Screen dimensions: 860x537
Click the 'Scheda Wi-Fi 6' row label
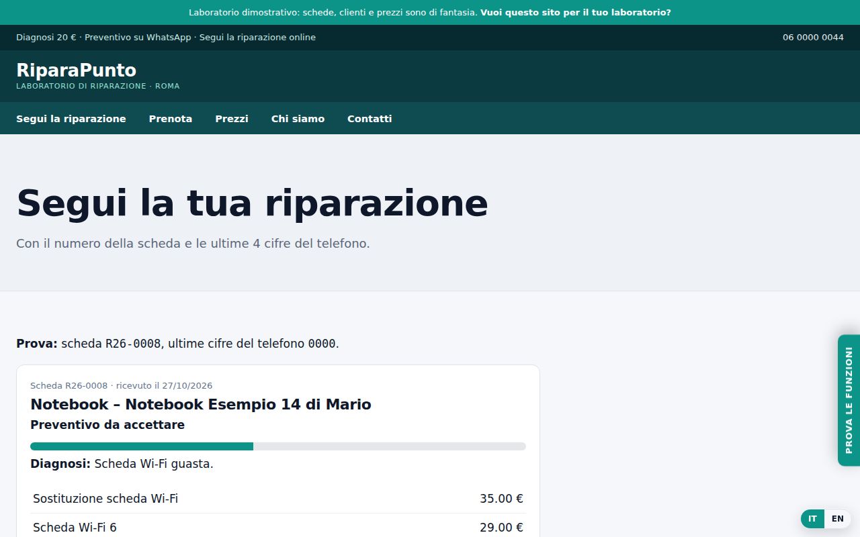click(x=75, y=528)
